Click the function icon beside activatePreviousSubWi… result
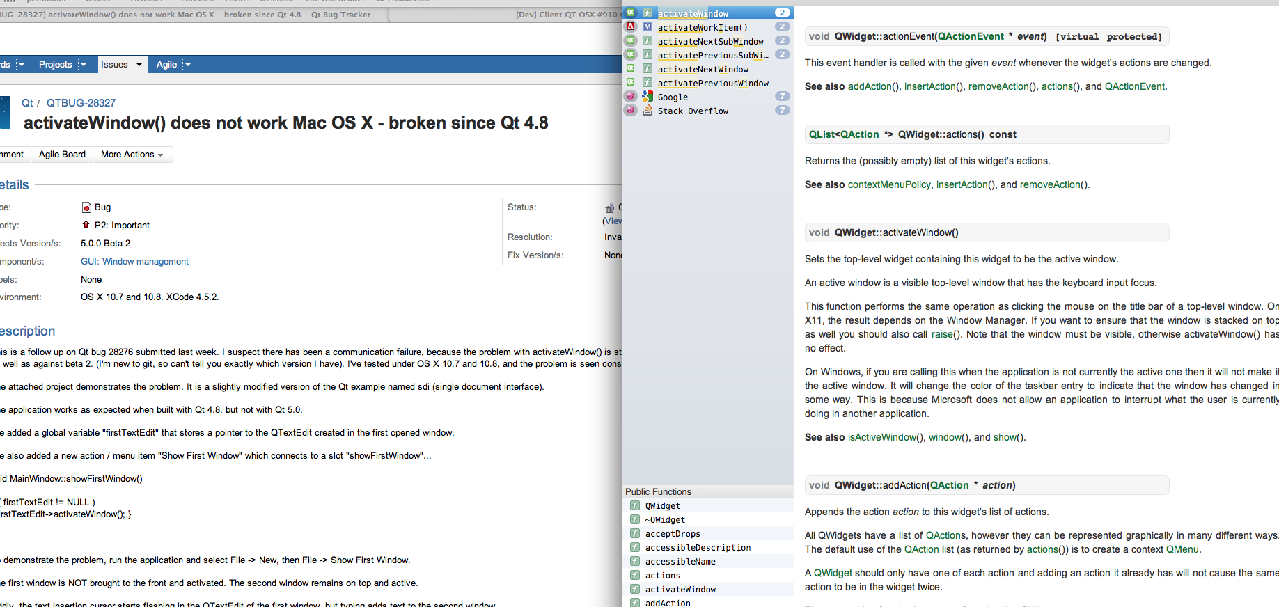This screenshot has width=1279, height=607. 648,55
